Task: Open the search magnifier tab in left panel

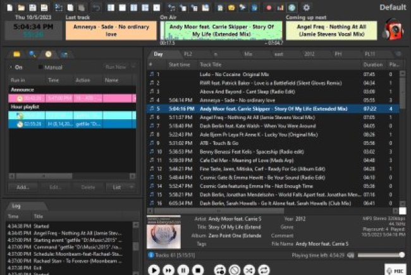Action: (x=32, y=54)
